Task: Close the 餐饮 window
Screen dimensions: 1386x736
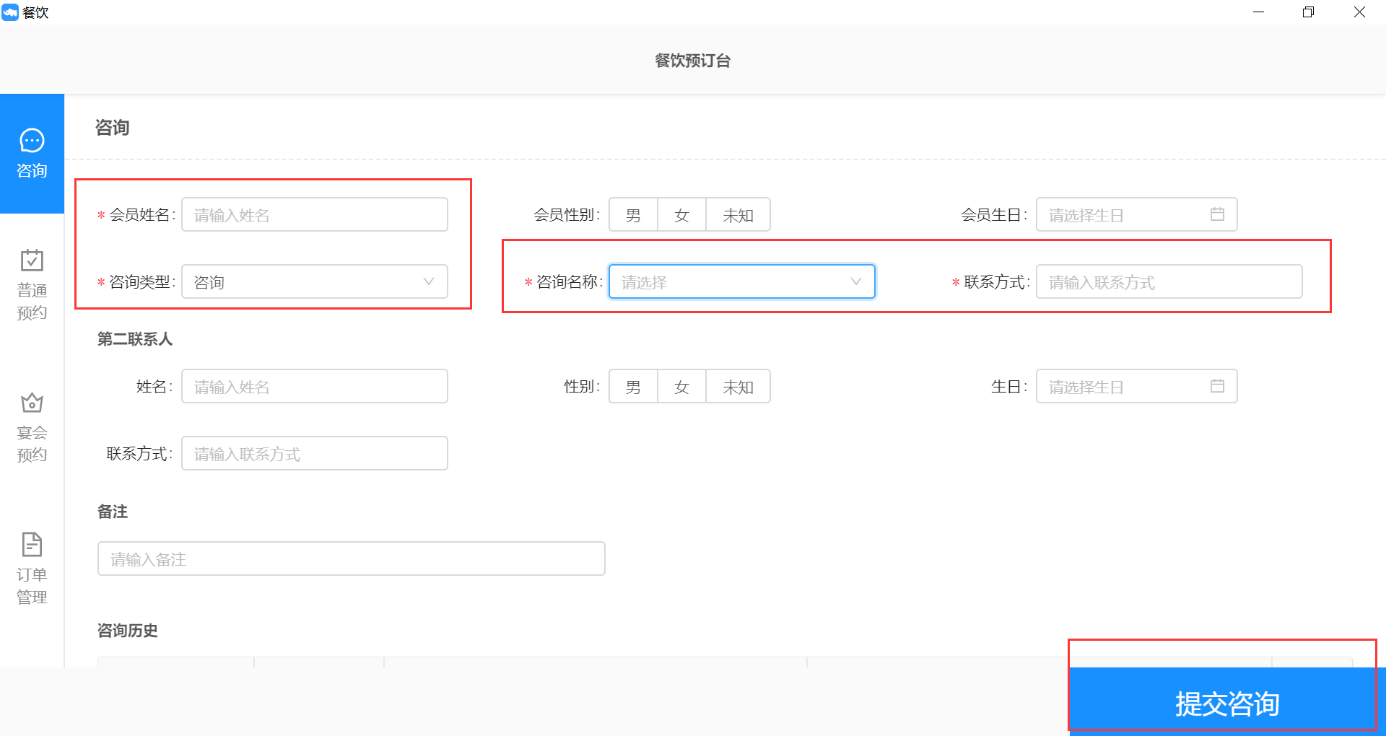Action: (1359, 12)
